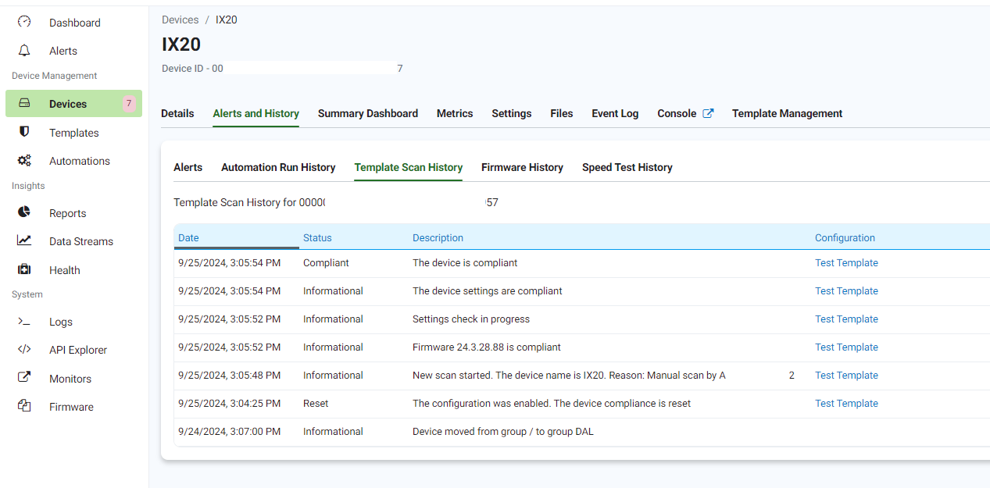This screenshot has height=488, width=990.
Task: Click the Compliant status cell
Action: pyautogui.click(x=326, y=262)
